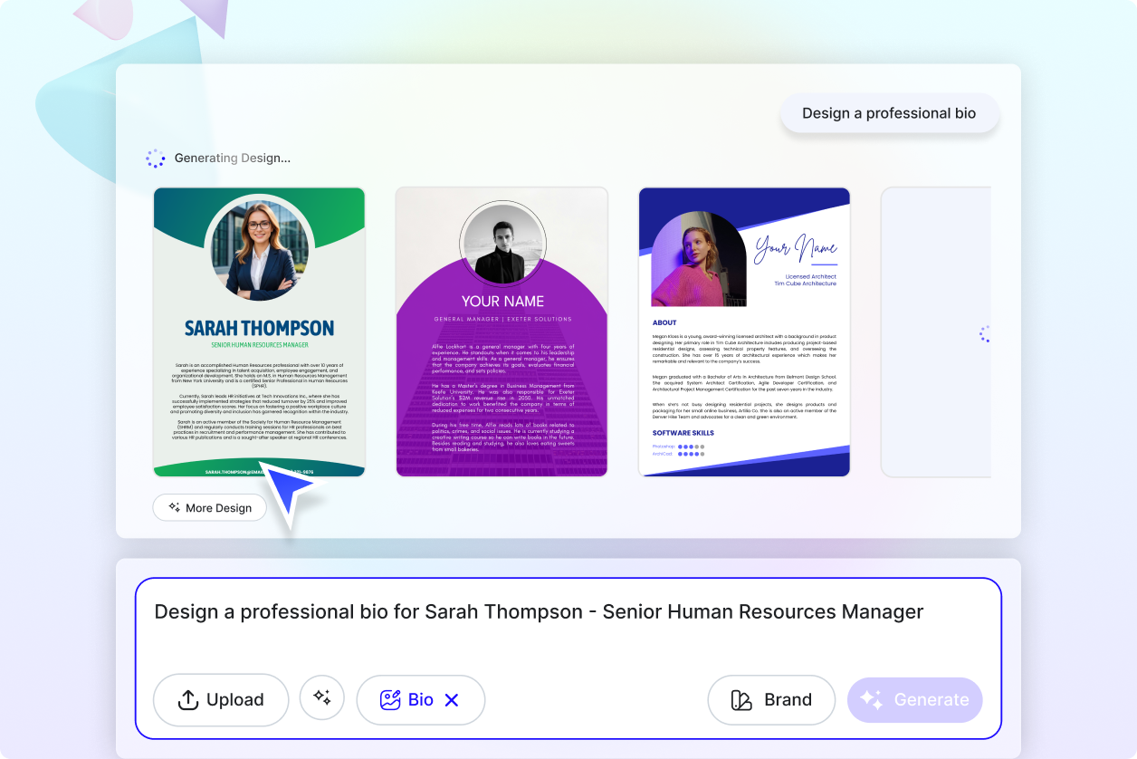Image resolution: width=1137 pixels, height=759 pixels.
Task: Click Sarah Thompson's circular profile photo
Action: pos(259,251)
